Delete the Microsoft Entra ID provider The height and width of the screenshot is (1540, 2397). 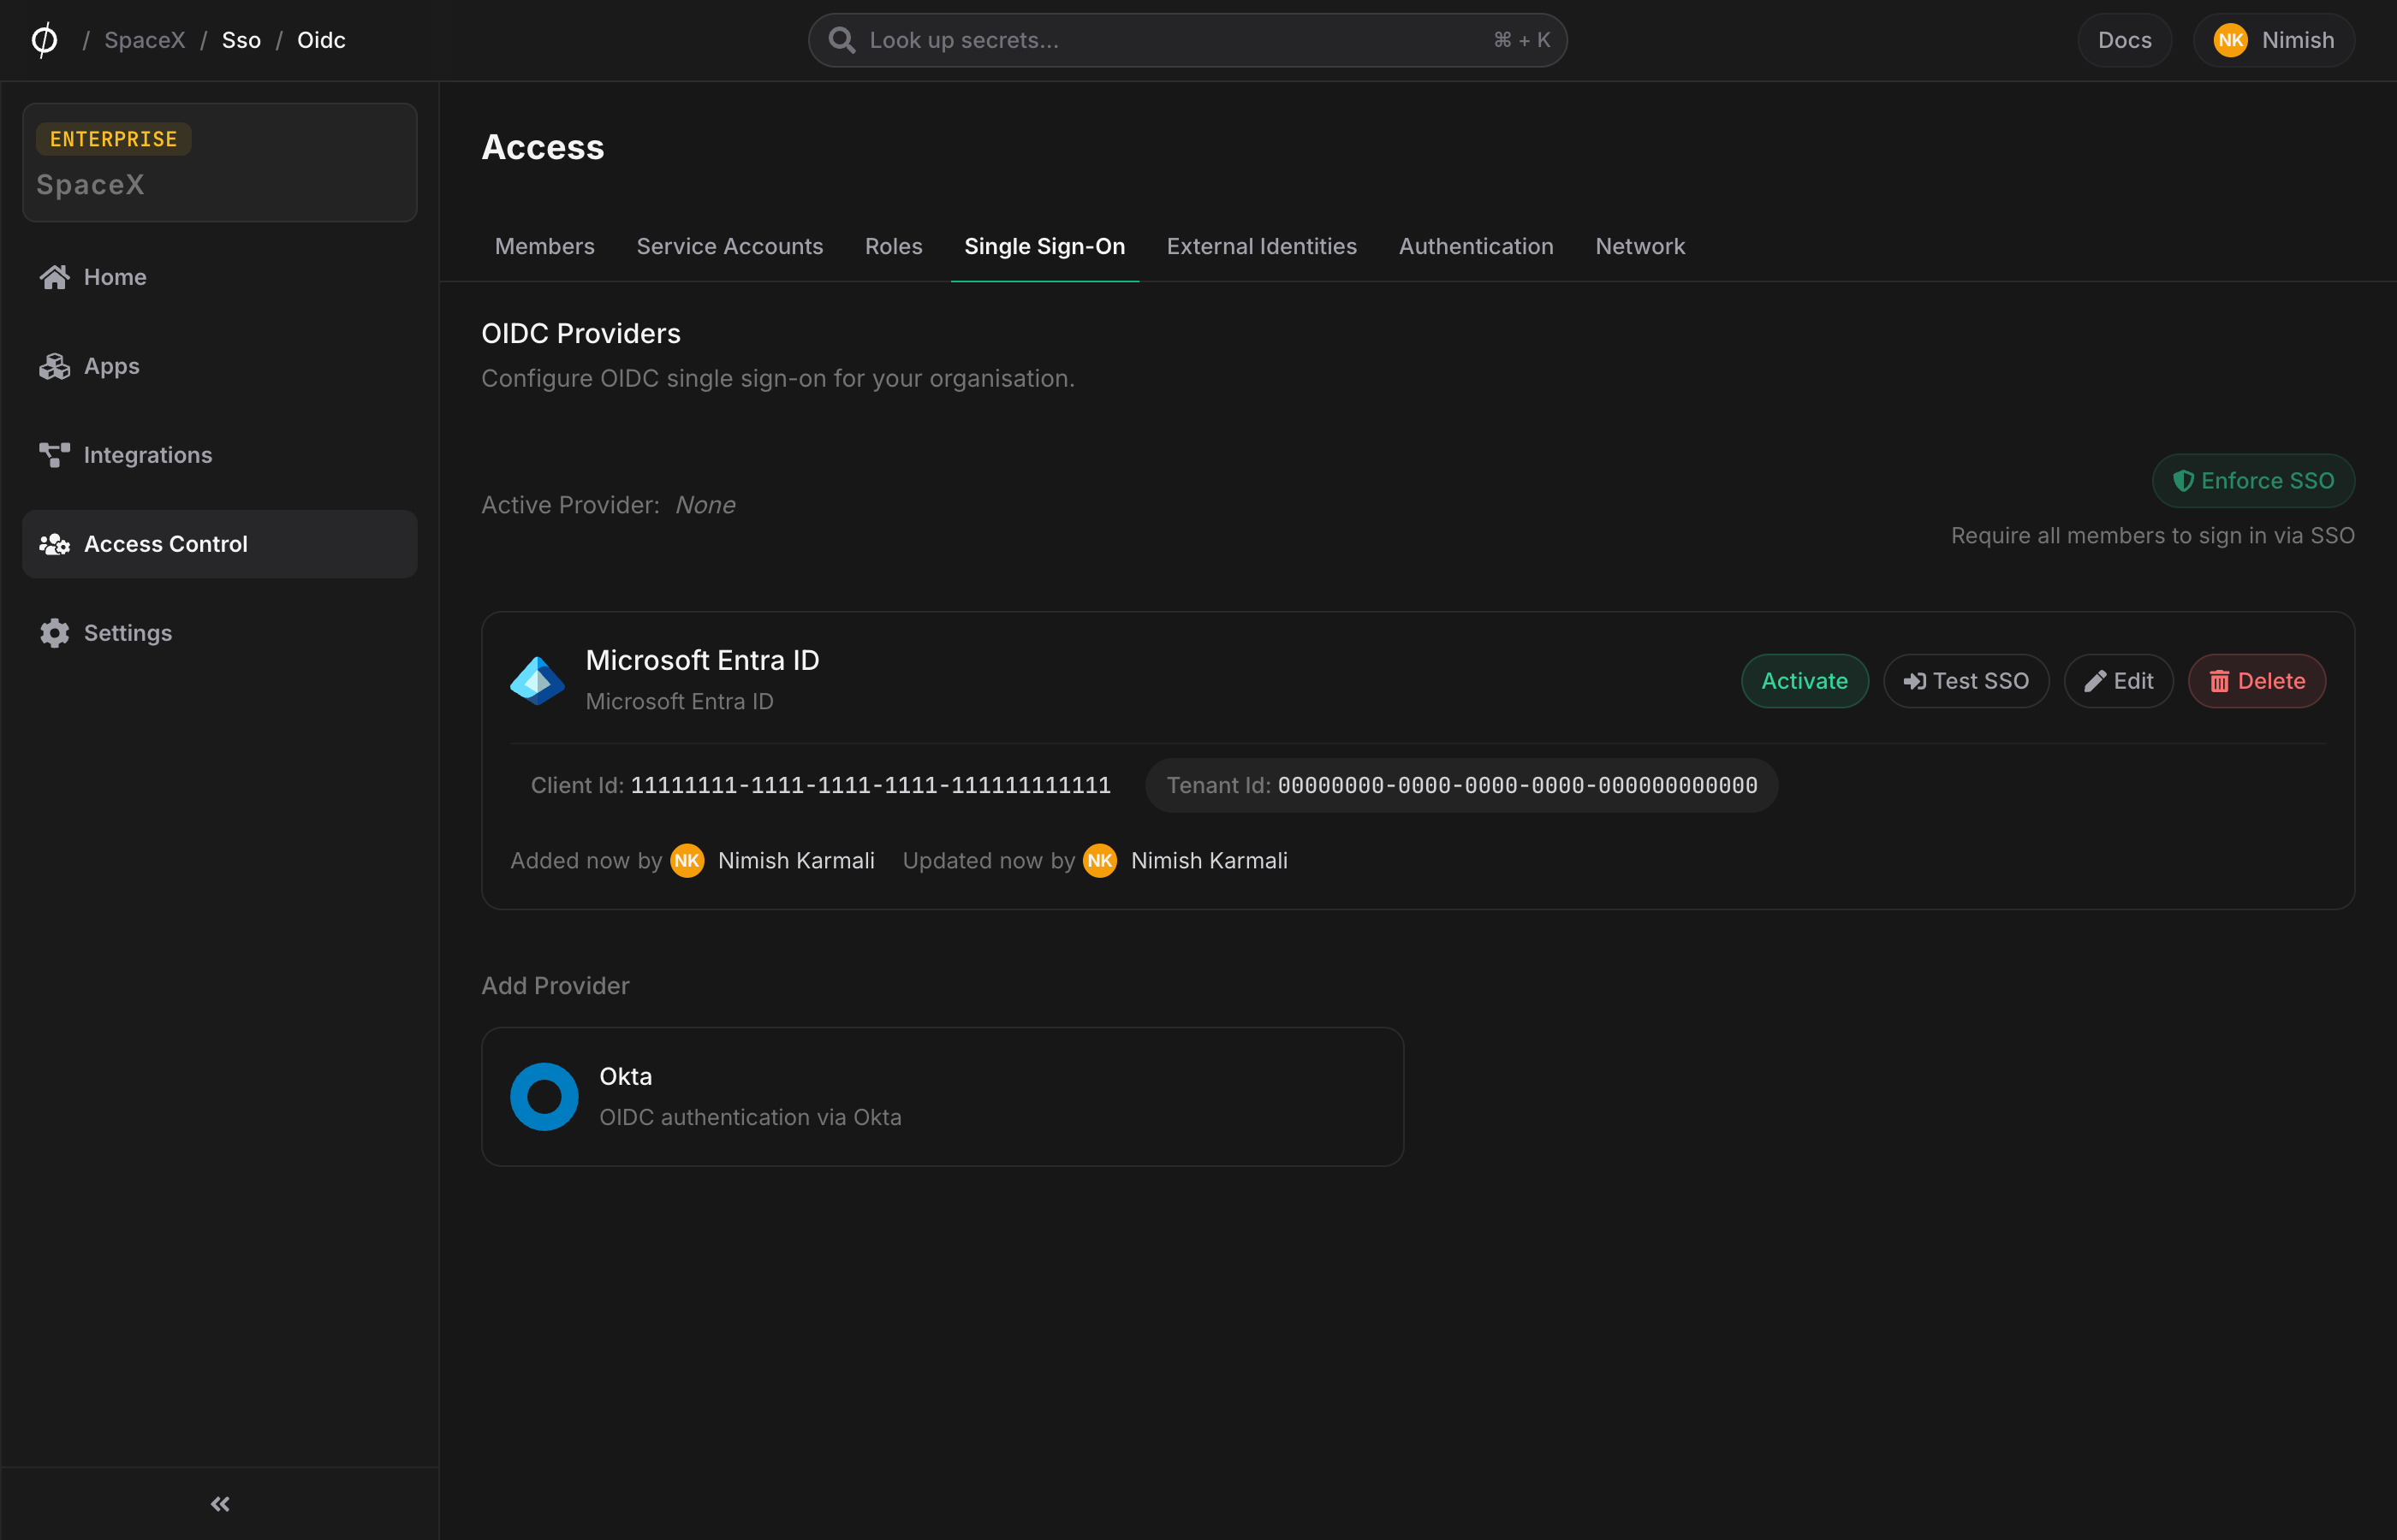(2256, 680)
